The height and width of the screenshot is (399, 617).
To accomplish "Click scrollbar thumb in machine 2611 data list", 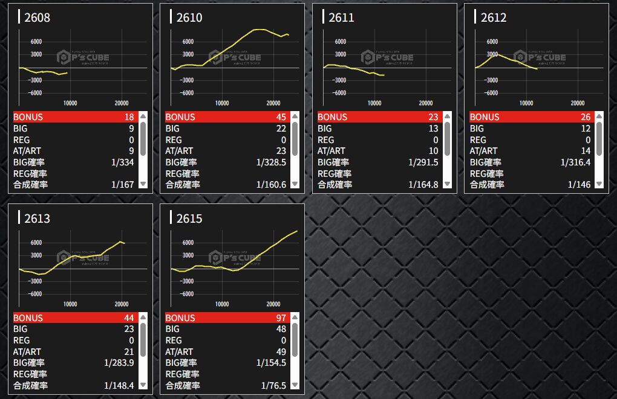I will pyautogui.click(x=447, y=139).
